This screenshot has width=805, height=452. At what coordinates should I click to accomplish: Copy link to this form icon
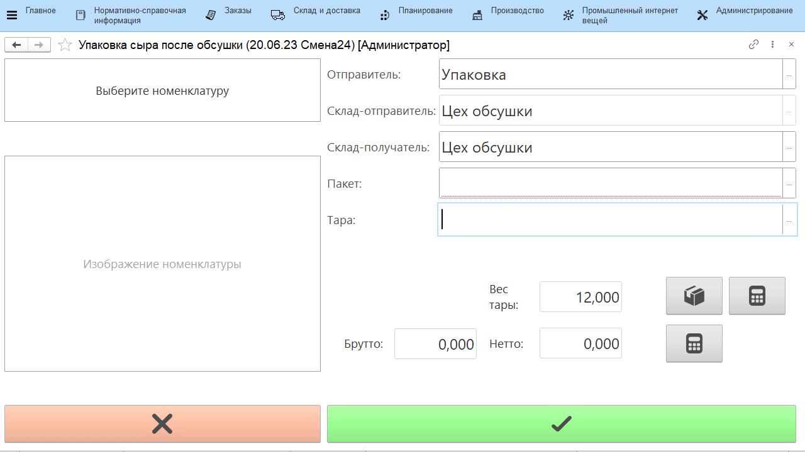(x=753, y=45)
